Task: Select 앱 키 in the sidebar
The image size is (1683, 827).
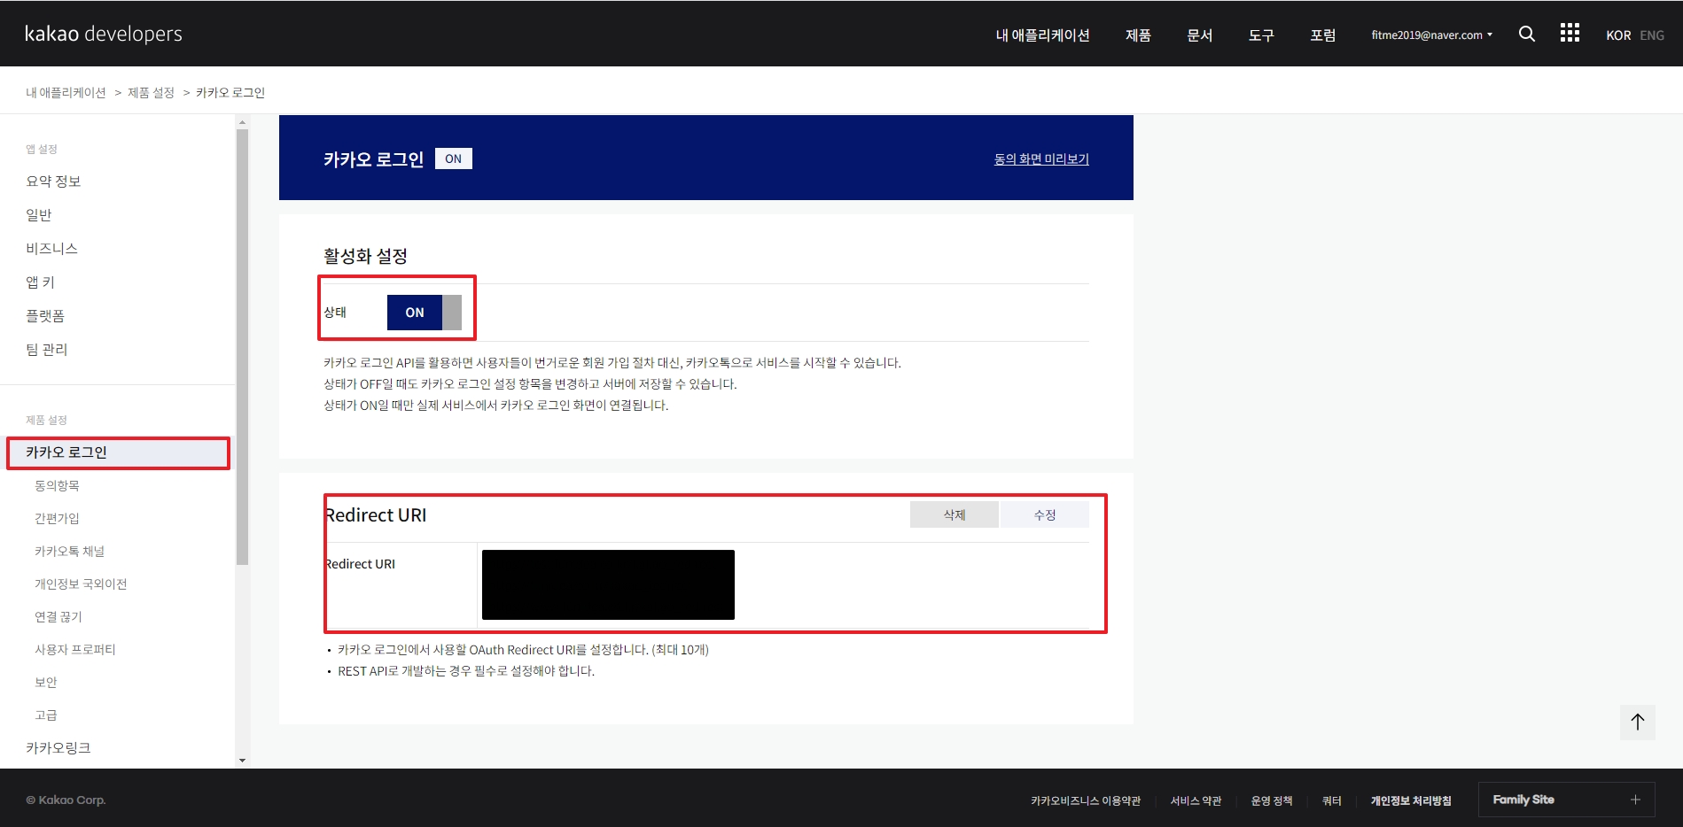Action: (x=40, y=282)
